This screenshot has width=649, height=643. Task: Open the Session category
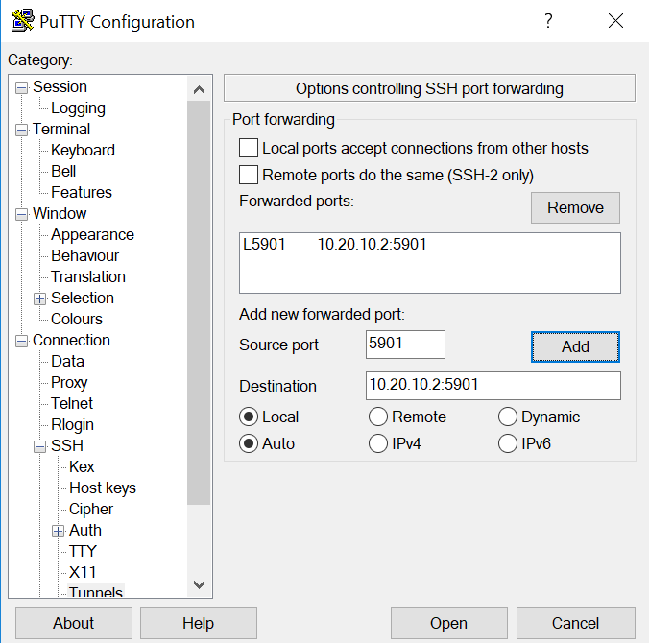click(x=60, y=87)
